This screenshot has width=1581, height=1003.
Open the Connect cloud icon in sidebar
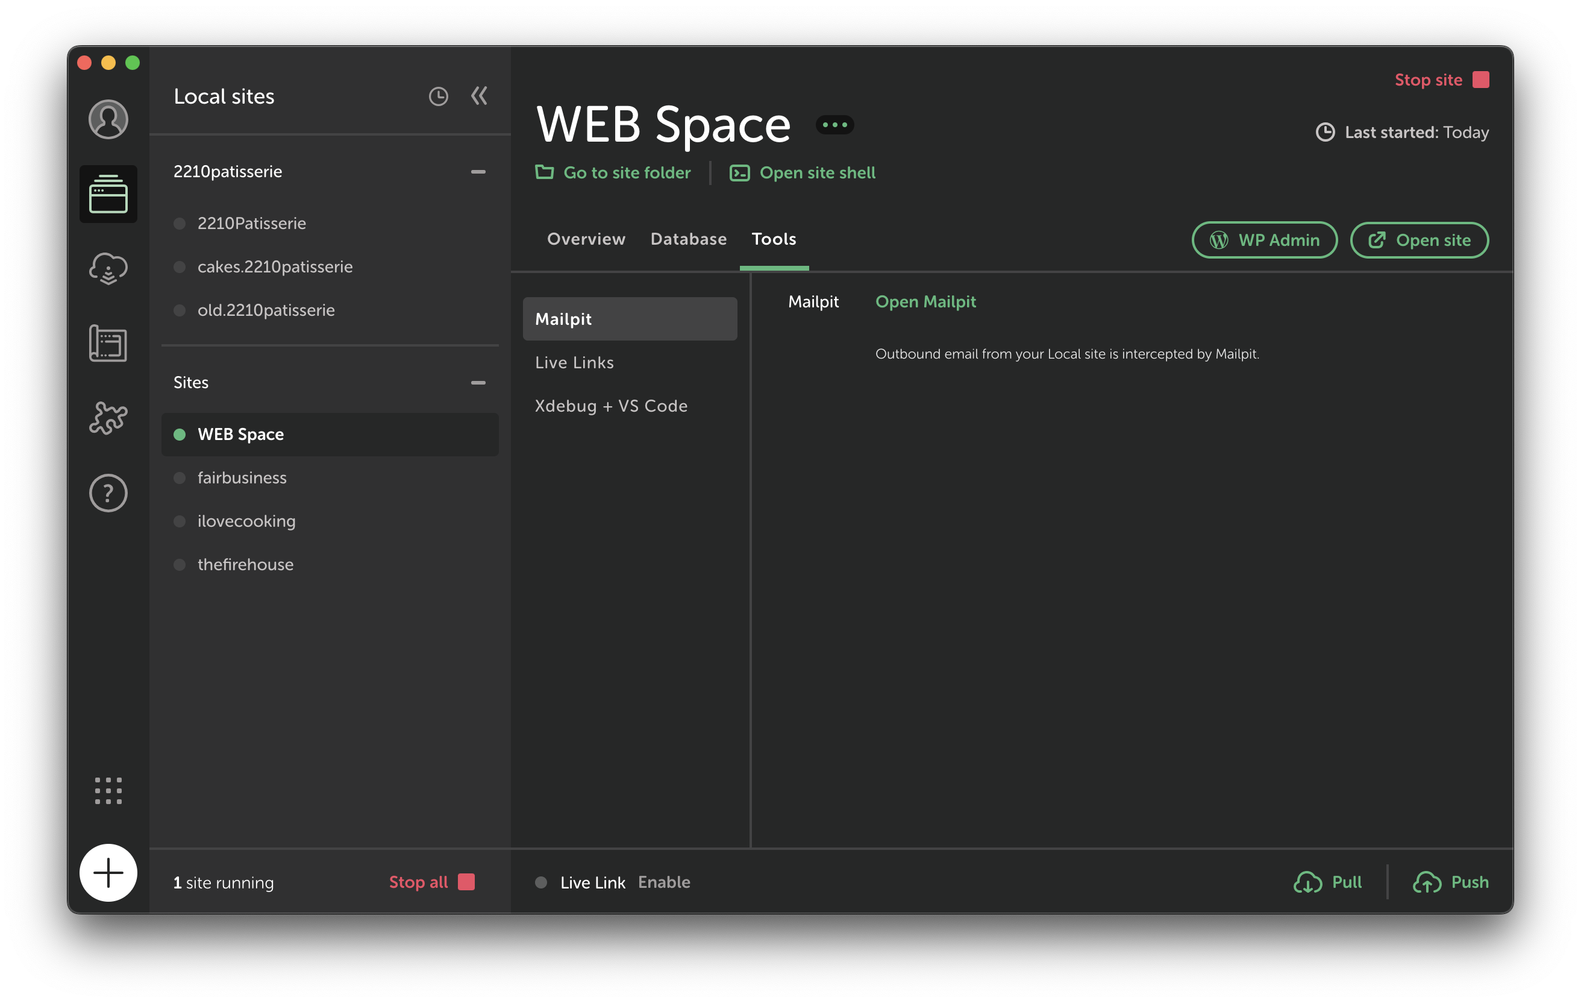108,269
